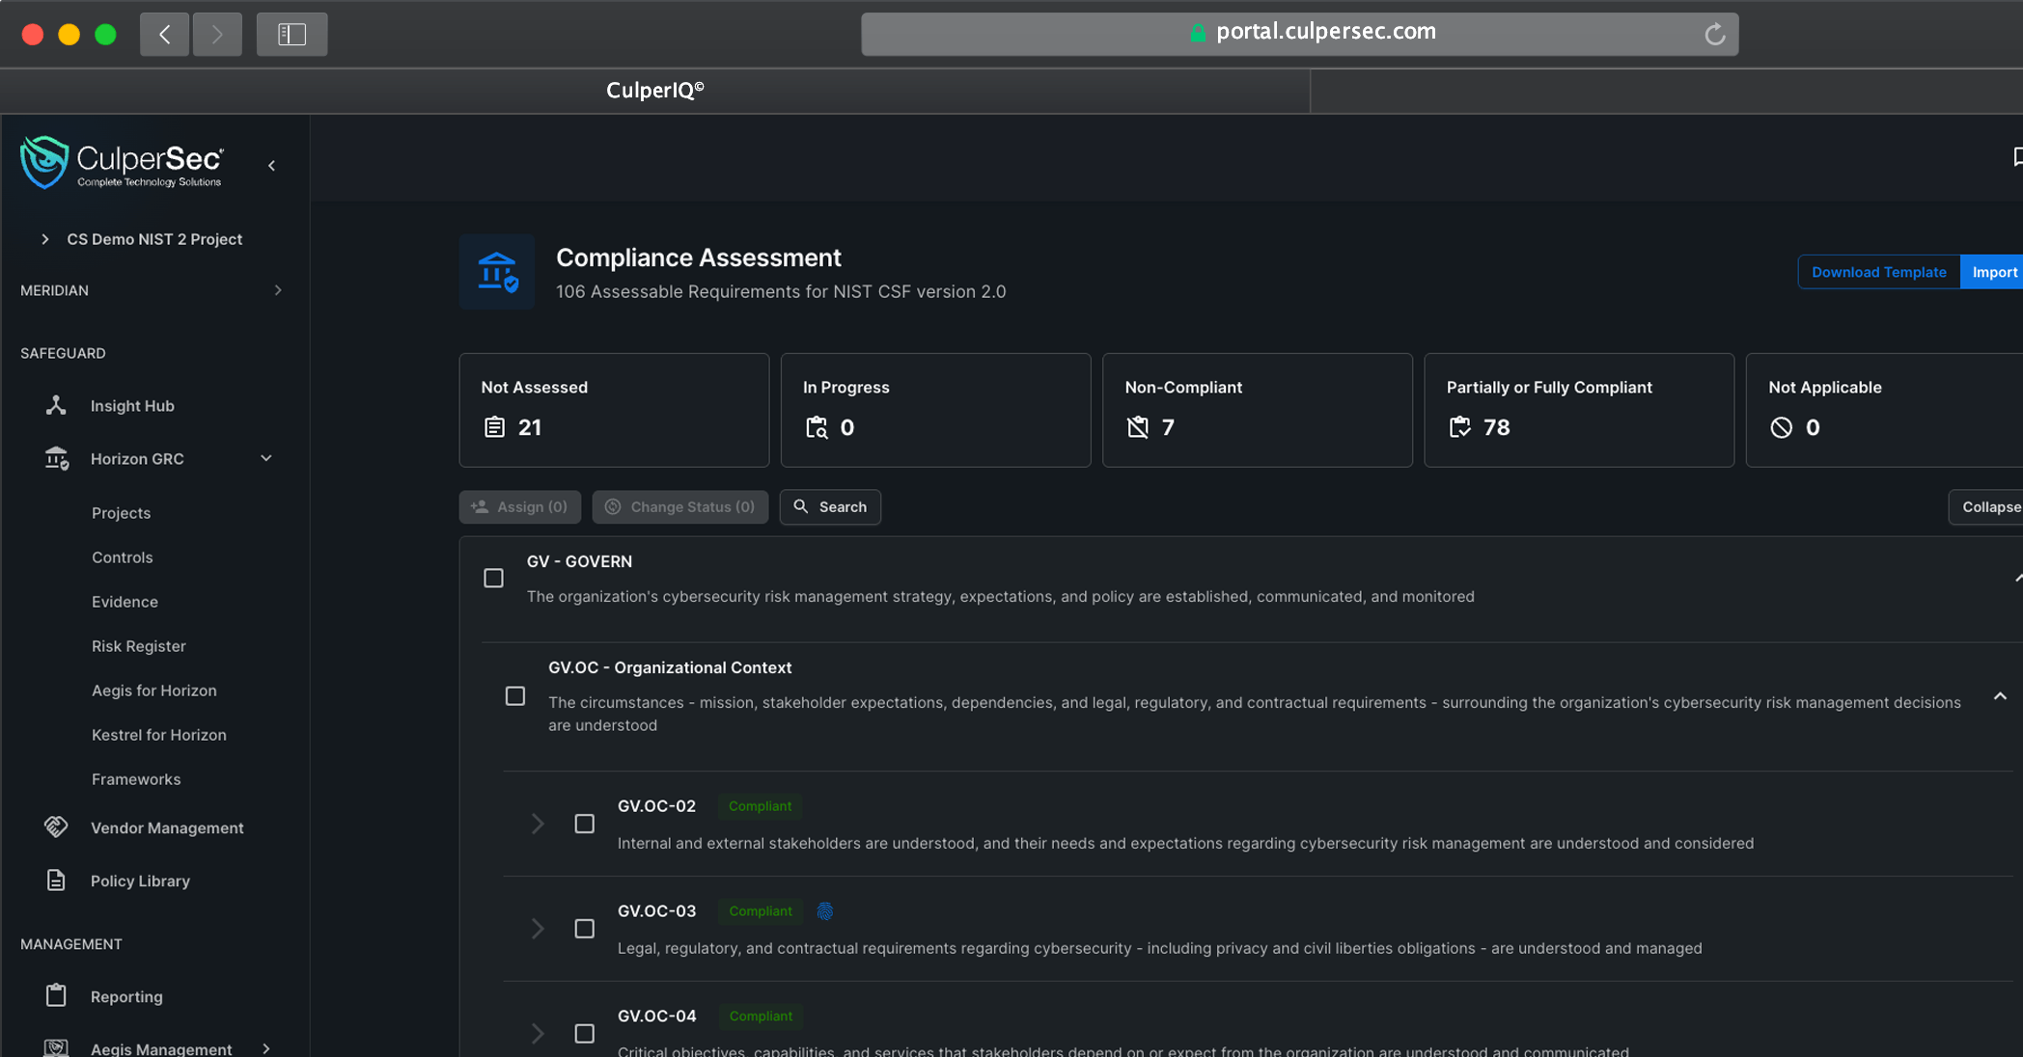
Task: Click the Change Status (0) button
Action: point(680,507)
